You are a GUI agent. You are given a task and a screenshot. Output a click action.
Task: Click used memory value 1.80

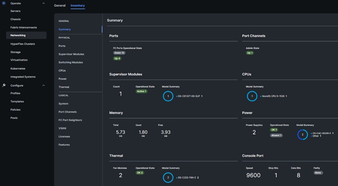[x=143, y=132]
